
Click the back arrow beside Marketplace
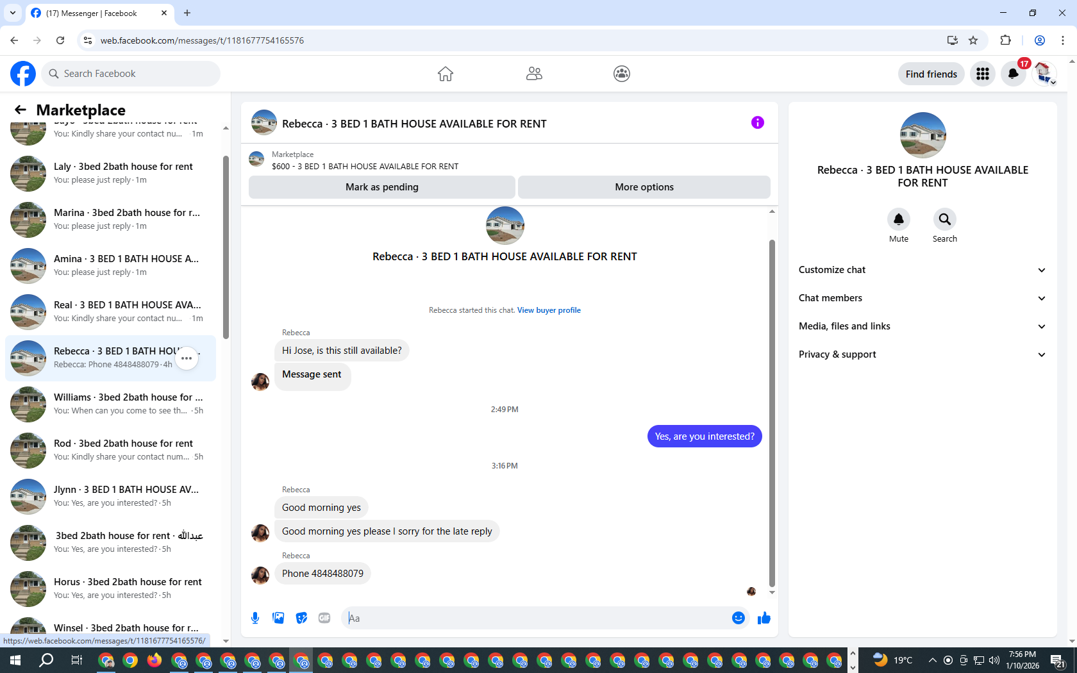(21, 110)
